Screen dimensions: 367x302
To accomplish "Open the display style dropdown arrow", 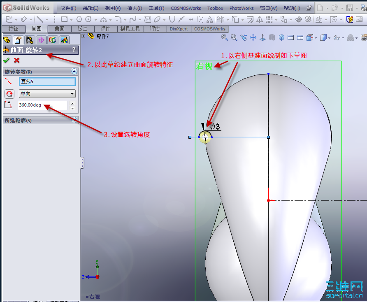I will point(329,38).
